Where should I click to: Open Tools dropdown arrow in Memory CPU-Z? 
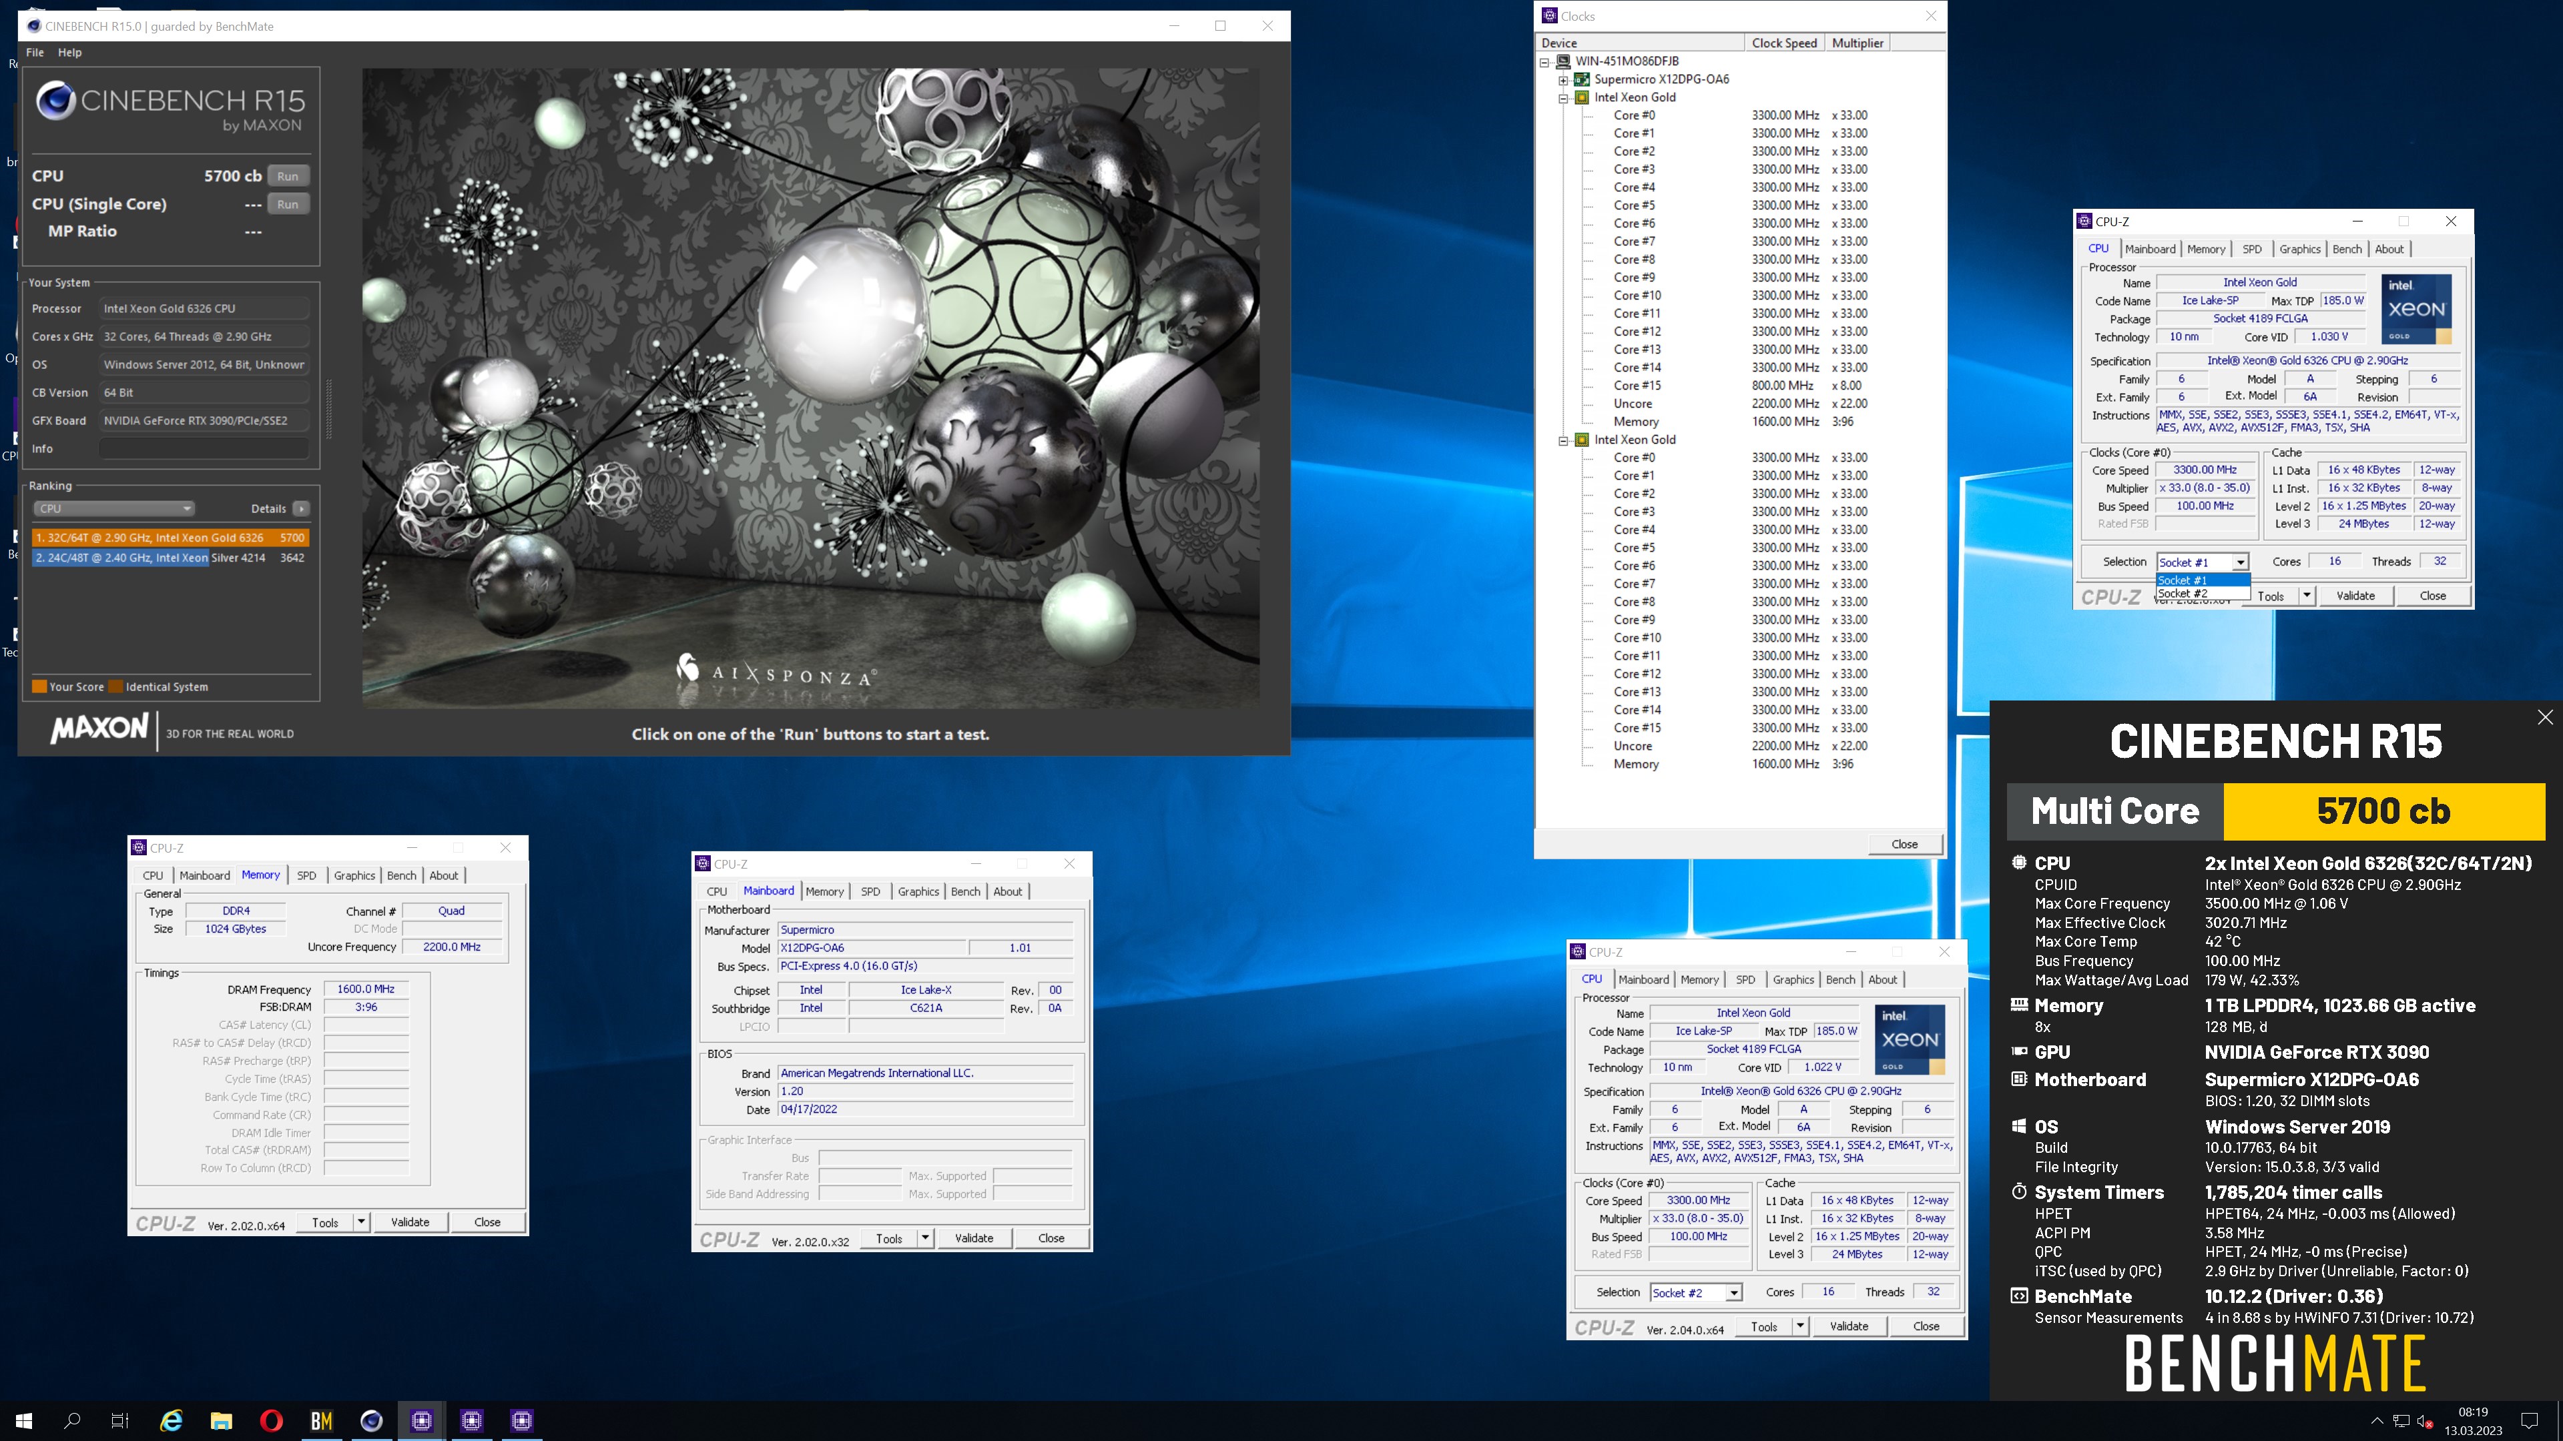(x=361, y=1222)
